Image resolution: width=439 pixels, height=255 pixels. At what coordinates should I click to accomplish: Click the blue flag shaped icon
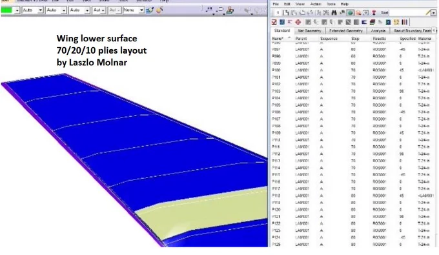(x=364, y=22)
